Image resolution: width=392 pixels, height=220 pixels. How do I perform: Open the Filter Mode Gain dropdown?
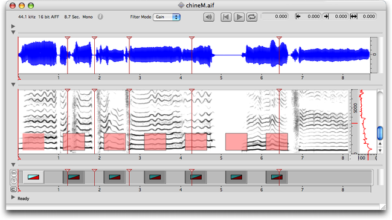point(167,17)
